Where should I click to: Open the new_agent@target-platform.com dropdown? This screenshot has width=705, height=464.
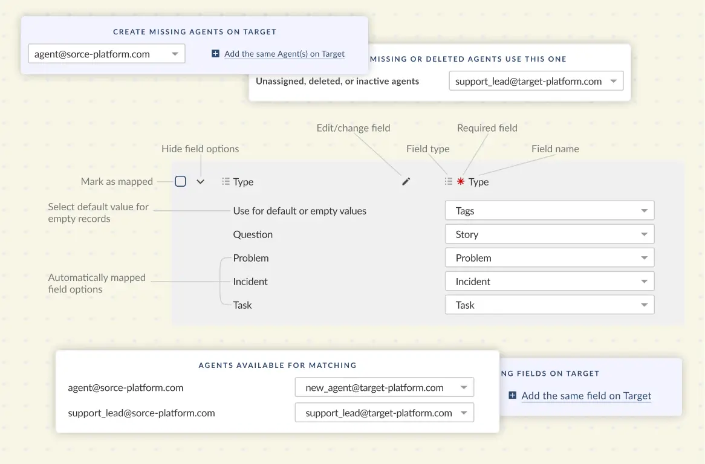click(384, 388)
